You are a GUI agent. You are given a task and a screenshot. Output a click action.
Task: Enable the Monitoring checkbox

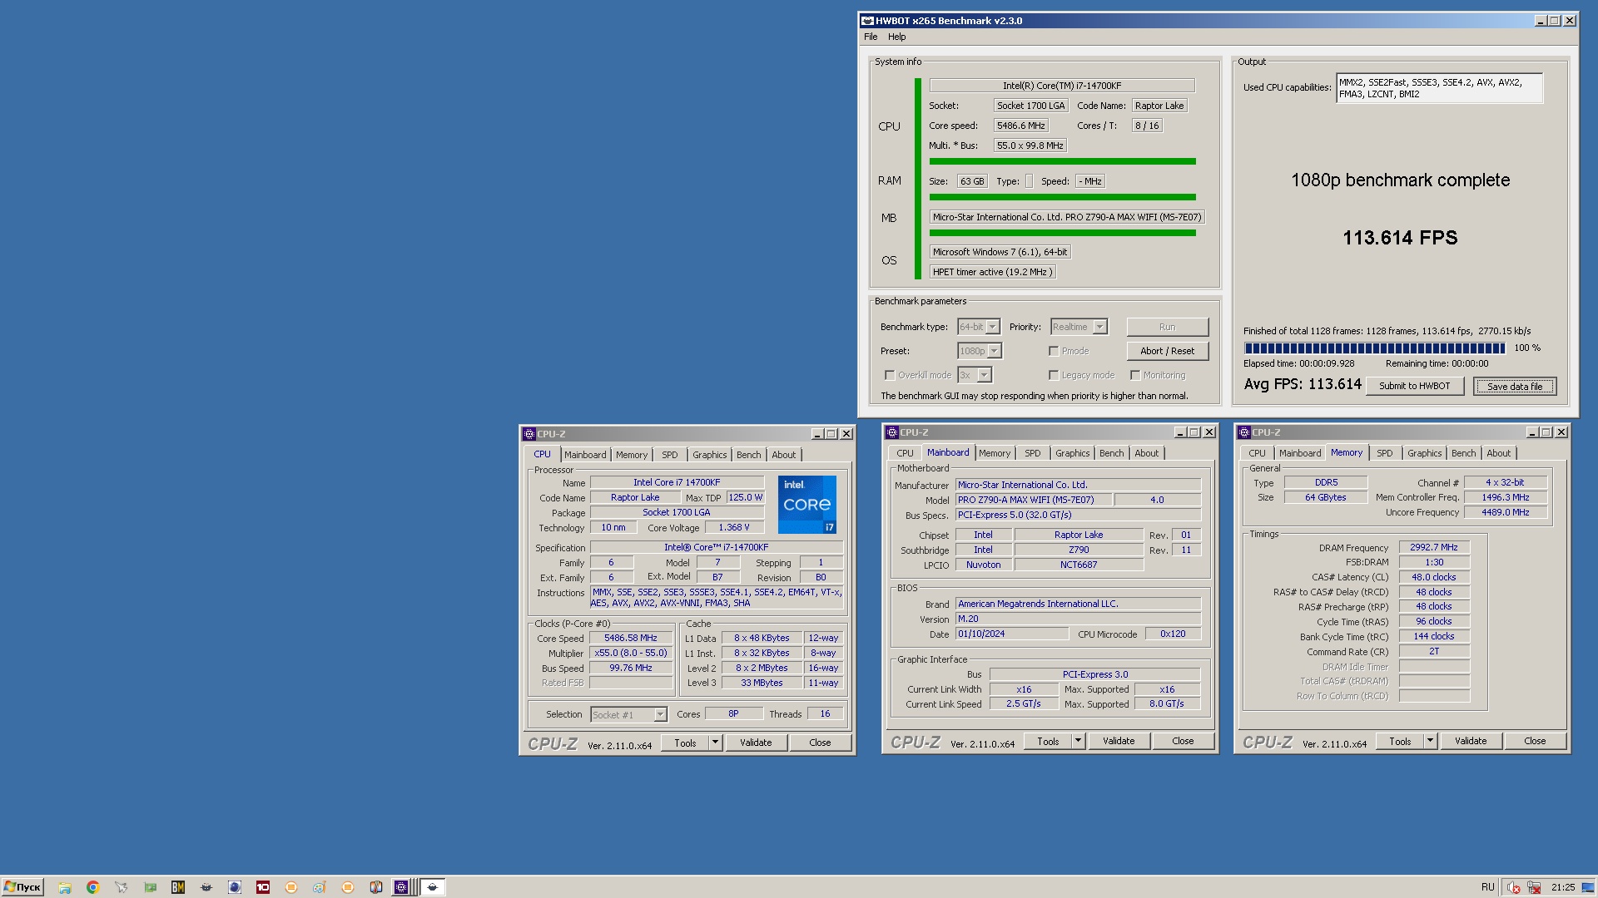(x=1135, y=375)
